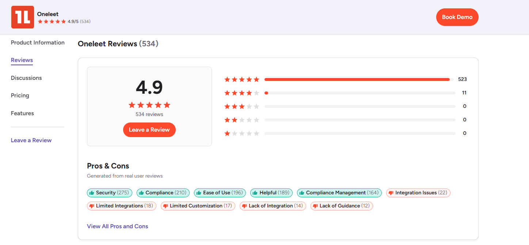Select the Lack of Guidance (12) tag

pyautogui.click(x=342, y=206)
